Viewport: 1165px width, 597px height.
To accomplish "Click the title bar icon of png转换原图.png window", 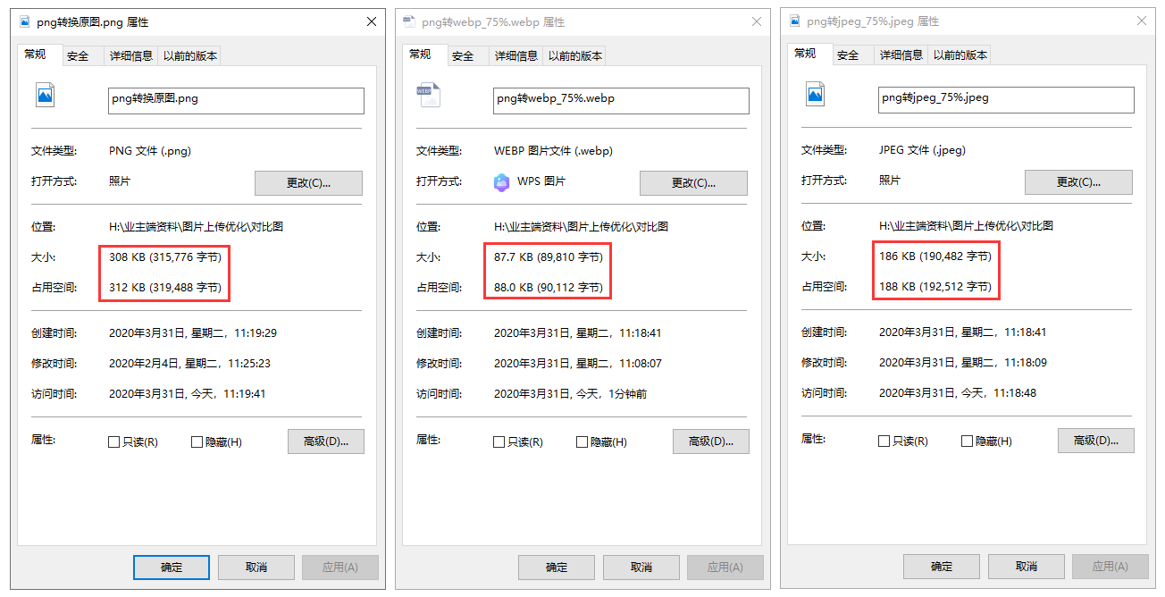I will (23, 21).
